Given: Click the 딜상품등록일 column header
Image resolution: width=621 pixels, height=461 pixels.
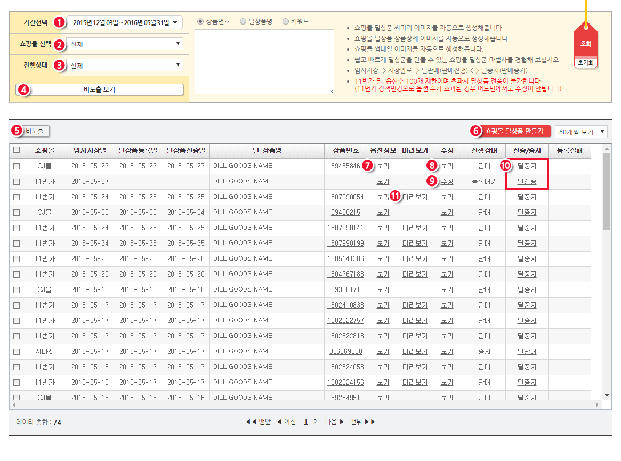Looking at the screenshot, I should tap(138, 150).
